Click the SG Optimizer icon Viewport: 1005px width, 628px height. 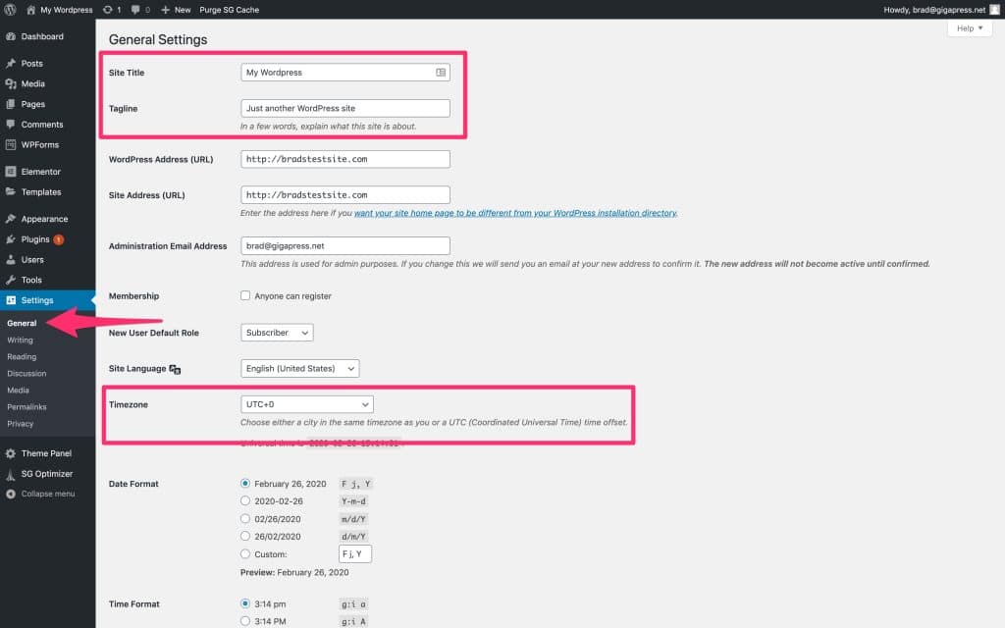(11, 474)
